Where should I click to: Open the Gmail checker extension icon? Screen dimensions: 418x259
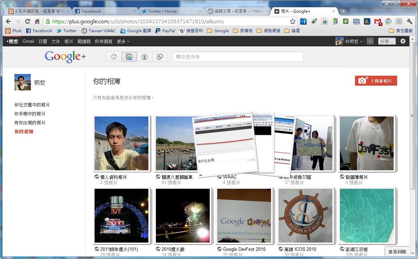click(x=378, y=21)
